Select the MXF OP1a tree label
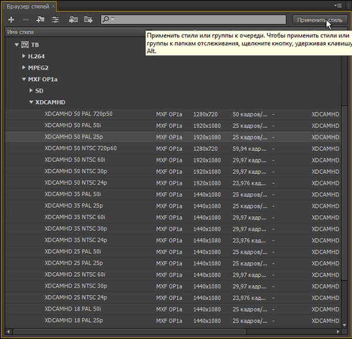This screenshot has height=339, width=352. pos(43,79)
